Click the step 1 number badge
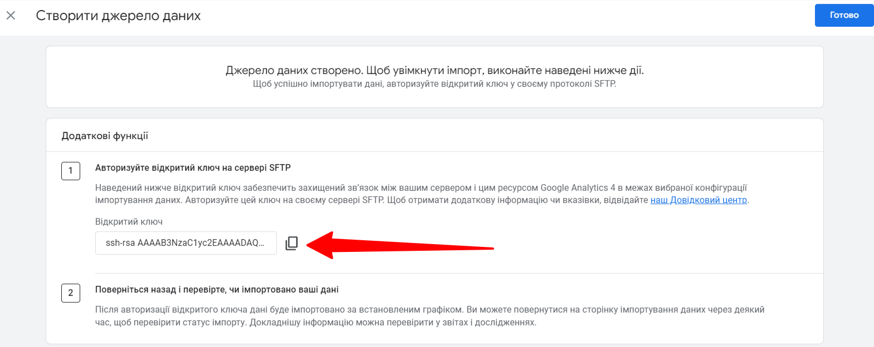 (x=71, y=171)
